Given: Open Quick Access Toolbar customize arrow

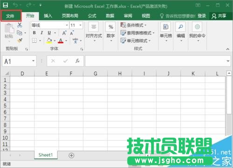Looking at the screenshot, I should click(41, 5).
